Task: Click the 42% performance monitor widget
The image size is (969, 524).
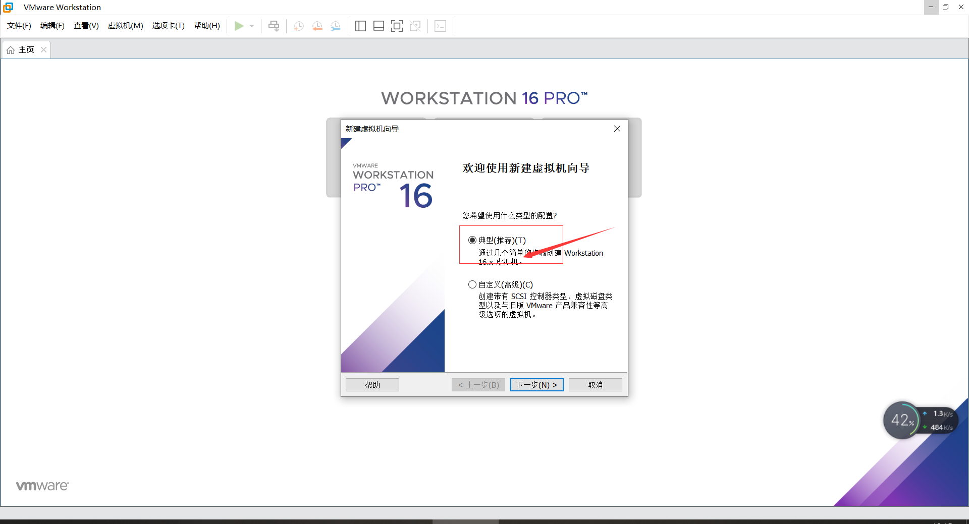Action: point(901,420)
